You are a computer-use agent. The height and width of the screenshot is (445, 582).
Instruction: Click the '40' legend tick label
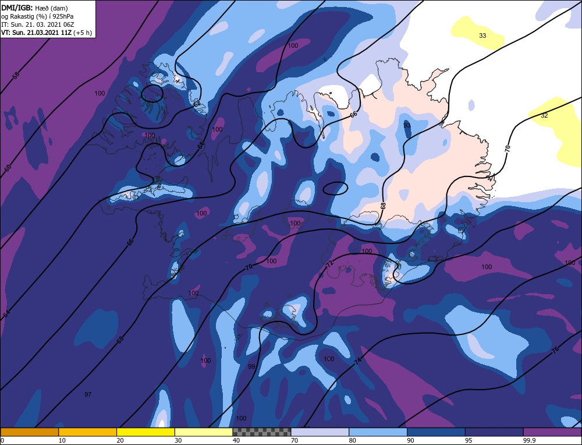pyautogui.click(x=236, y=440)
